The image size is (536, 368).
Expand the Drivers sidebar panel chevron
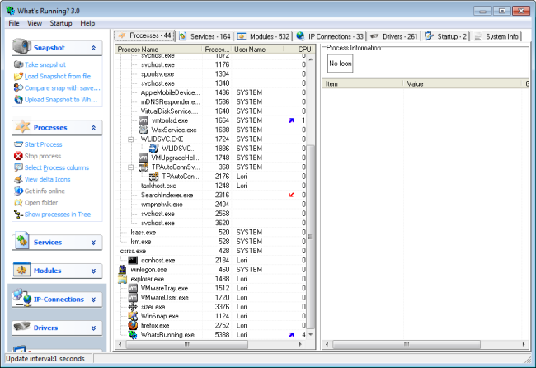(93, 328)
